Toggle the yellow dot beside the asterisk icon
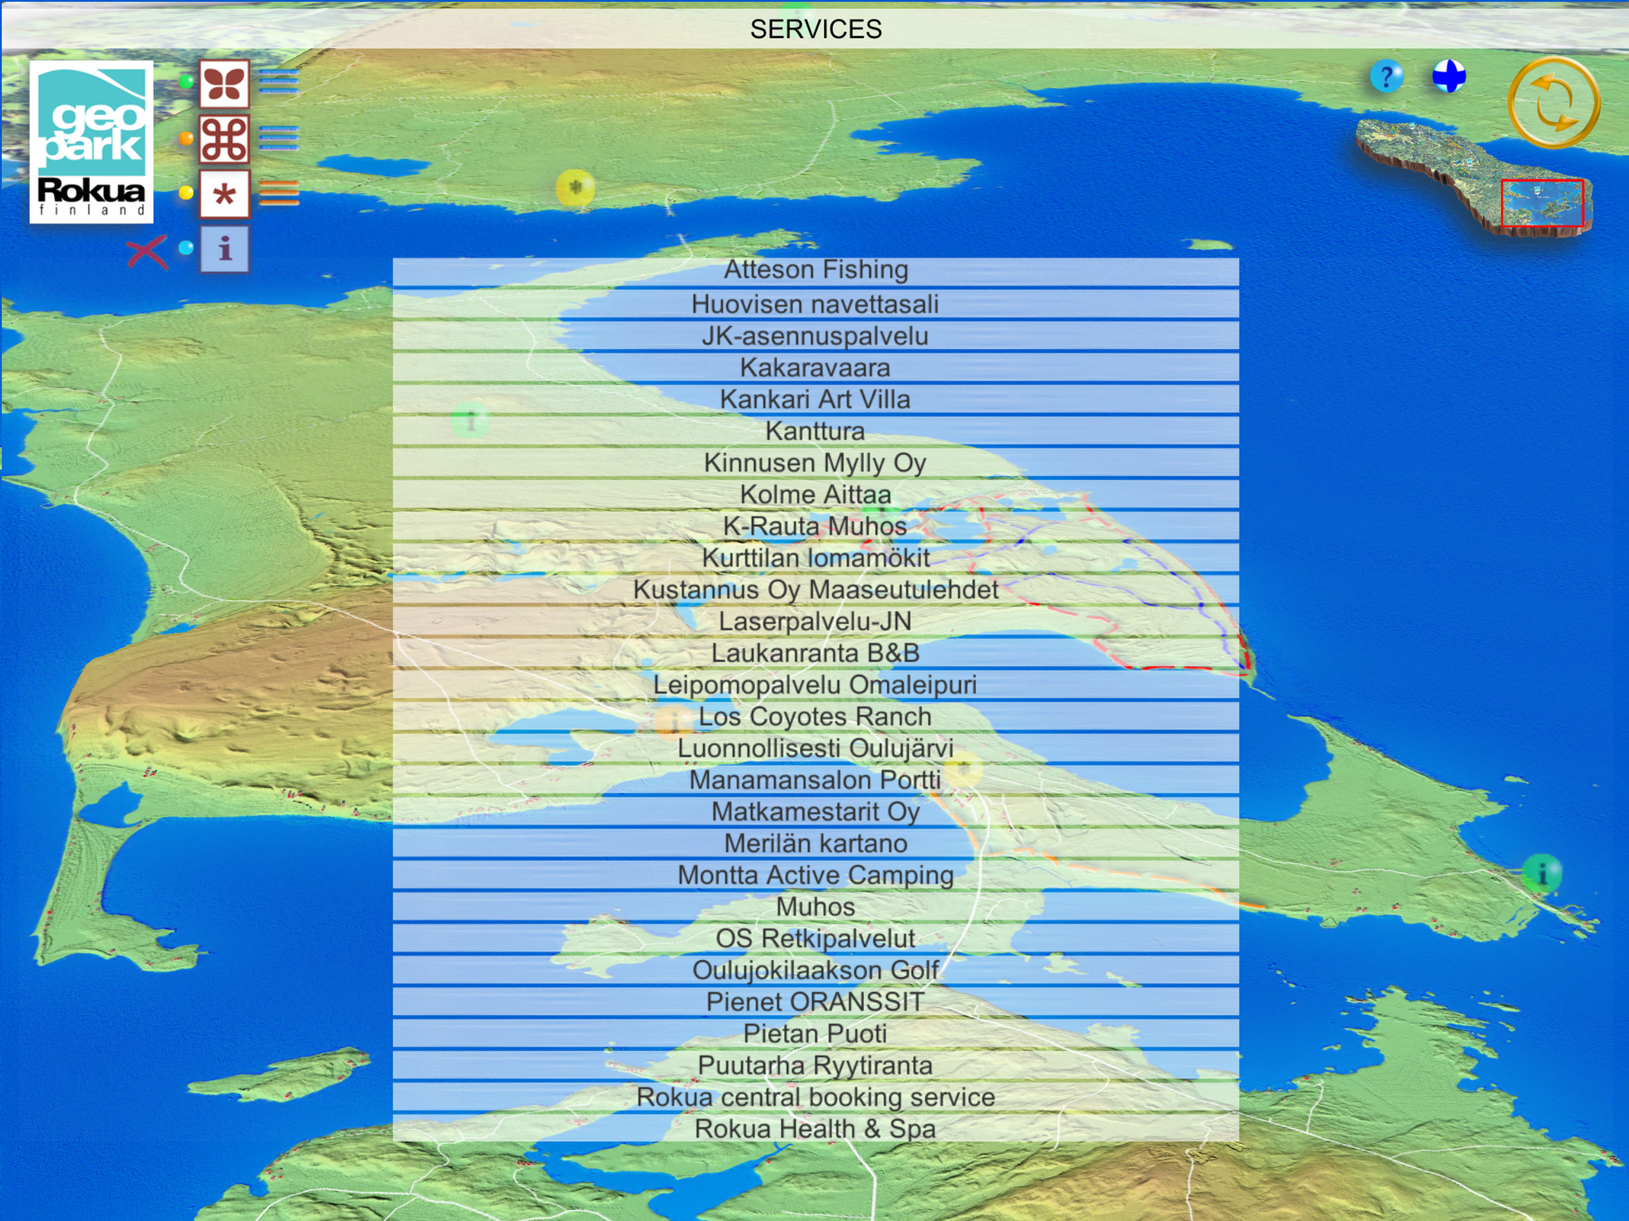The image size is (1629, 1221). (185, 193)
